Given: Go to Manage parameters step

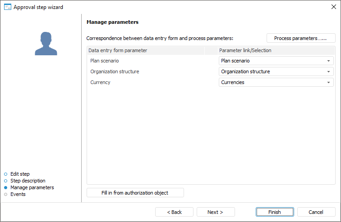Looking at the screenshot, I should tap(32, 187).
